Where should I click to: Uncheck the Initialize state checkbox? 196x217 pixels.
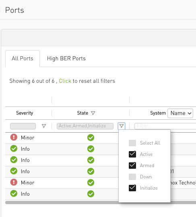[x=132, y=188]
